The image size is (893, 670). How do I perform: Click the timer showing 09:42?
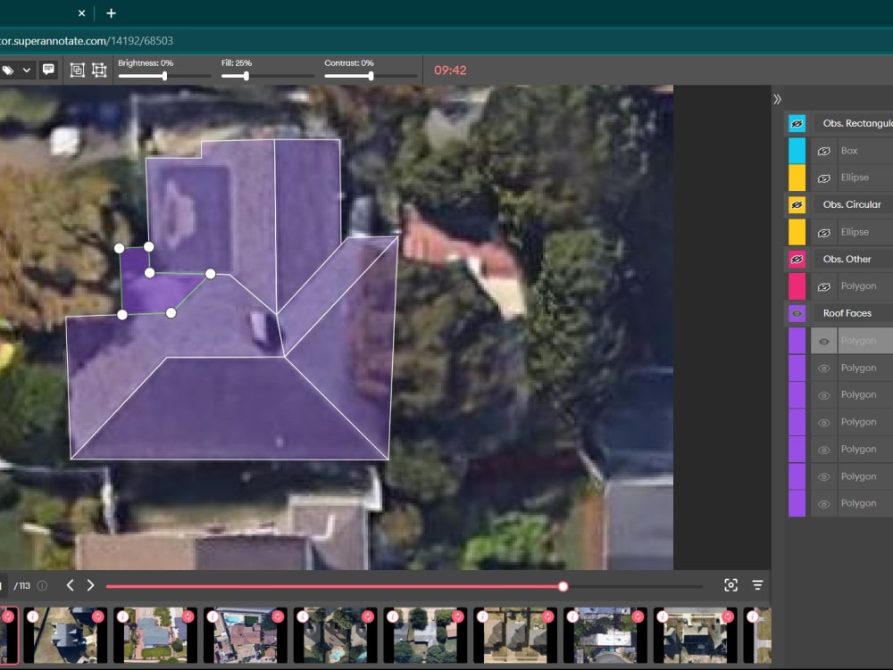[451, 69]
